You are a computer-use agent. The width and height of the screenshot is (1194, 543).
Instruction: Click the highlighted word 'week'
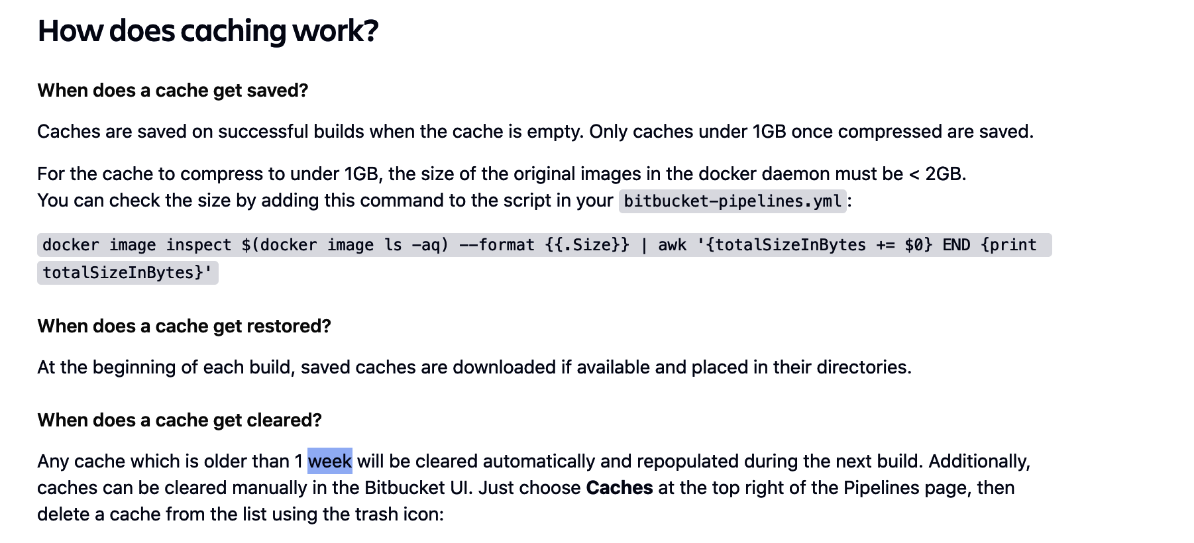pyautogui.click(x=330, y=462)
